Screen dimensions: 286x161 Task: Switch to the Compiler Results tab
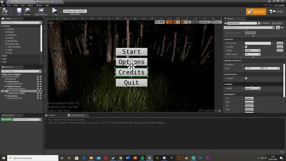tap(76, 115)
